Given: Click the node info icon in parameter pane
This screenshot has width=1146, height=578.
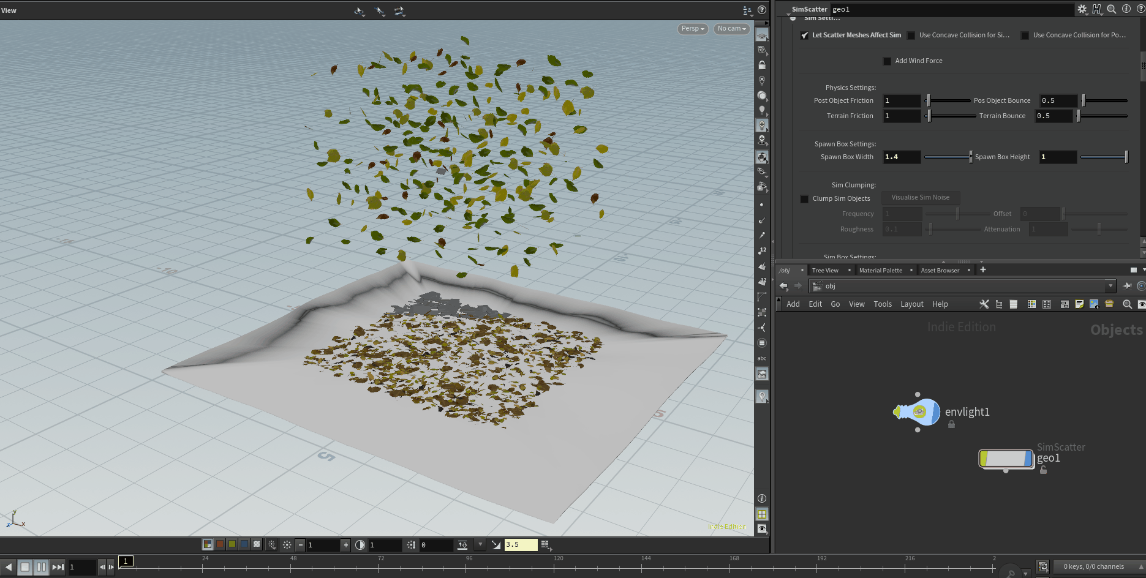Looking at the screenshot, I should point(1126,9).
